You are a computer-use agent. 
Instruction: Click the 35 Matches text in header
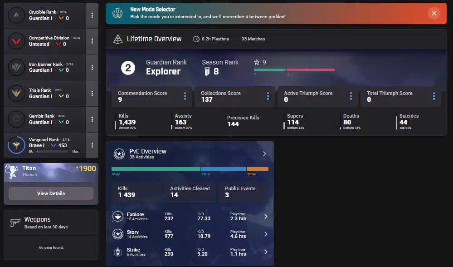[253, 39]
